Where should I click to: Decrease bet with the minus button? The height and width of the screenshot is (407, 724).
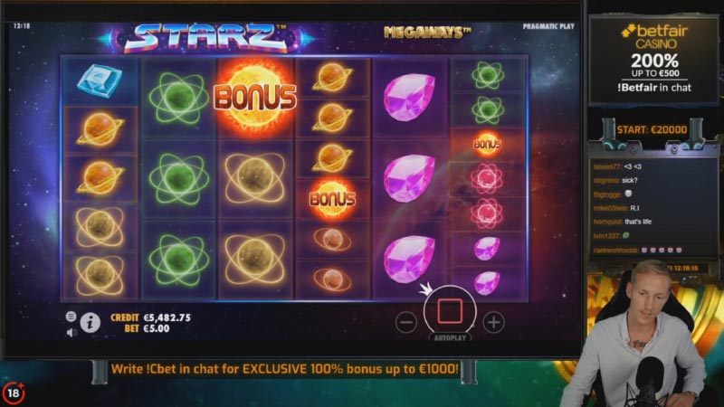[x=405, y=322]
